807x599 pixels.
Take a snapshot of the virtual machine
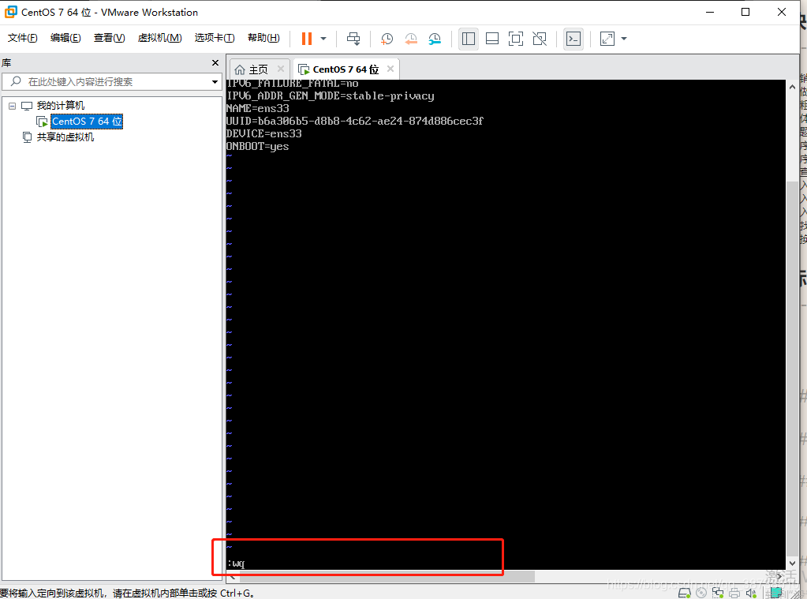(387, 38)
